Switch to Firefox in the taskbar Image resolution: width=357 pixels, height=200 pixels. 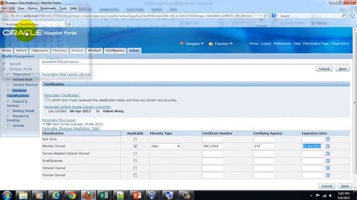pyautogui.click(x=88, y=195)
